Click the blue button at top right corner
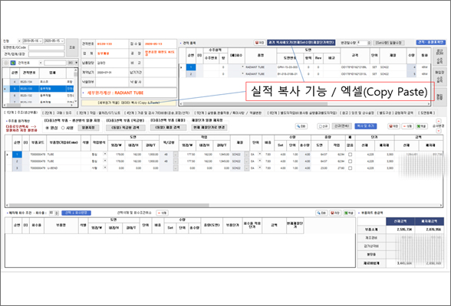 pyautogui.click(x=430, y=42)
